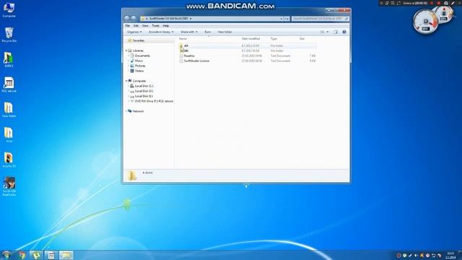This screenshot has width=462, height=260.
Task: Click the Windows Start button
Action: pyautogui.click(x=6, y=255)
